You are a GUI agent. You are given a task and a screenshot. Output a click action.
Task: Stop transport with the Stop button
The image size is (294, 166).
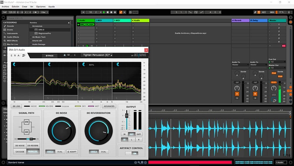(x=108, y=12)
